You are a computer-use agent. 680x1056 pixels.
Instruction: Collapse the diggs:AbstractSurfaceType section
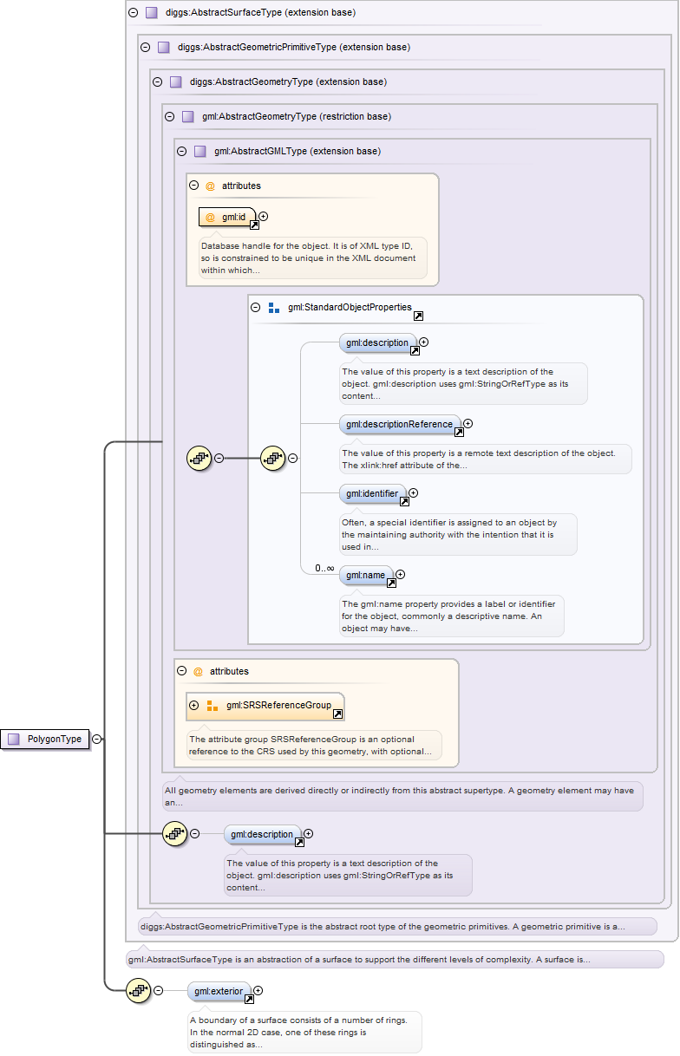coord(133,13)
